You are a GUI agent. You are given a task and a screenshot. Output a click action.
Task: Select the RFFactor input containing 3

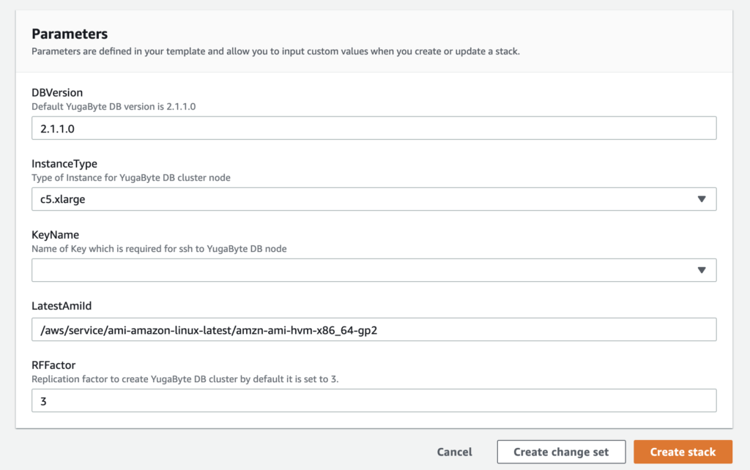[x=374, y=400]
